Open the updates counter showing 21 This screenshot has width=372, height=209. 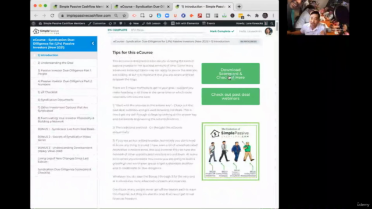coord(112,23)
